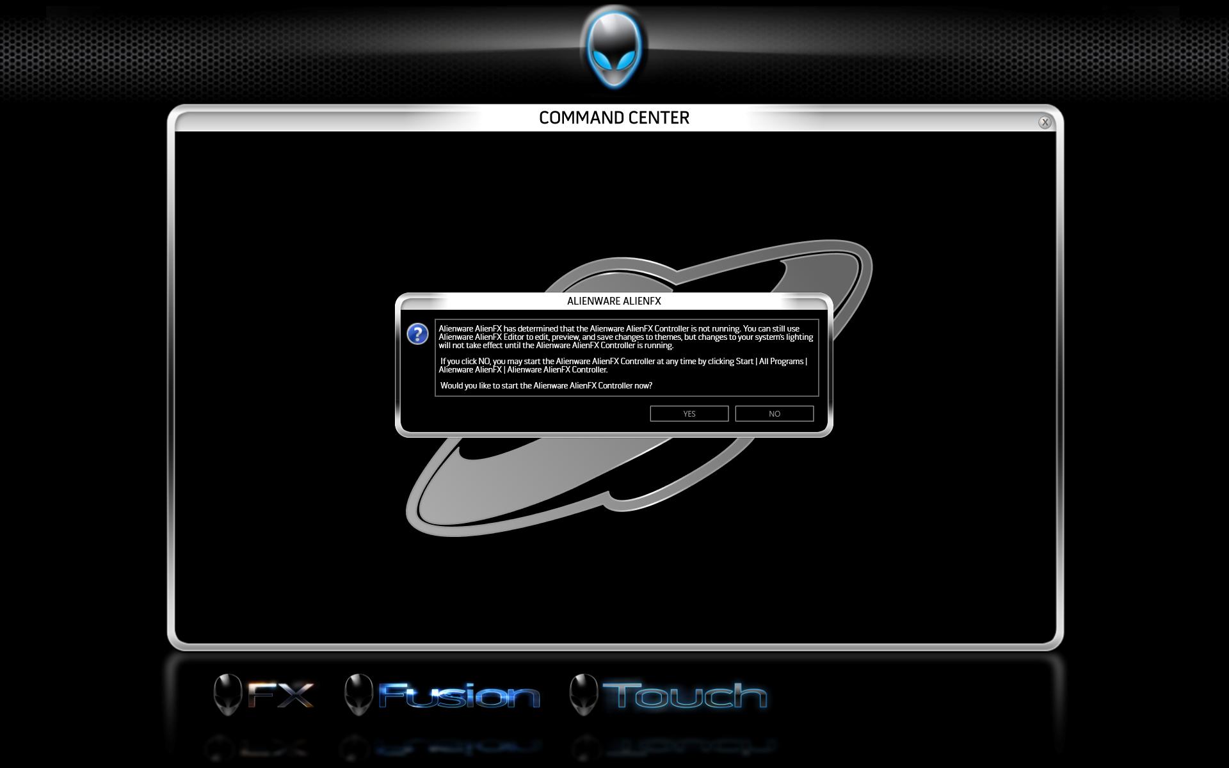This screenshot has width=1229, height=768.
Task: Click the COMMAND CENTER title text
Action: click(614, 118)
